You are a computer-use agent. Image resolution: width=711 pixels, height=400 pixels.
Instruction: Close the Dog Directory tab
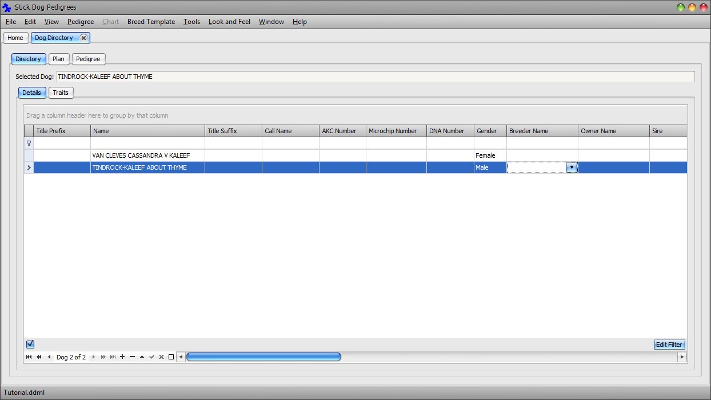84,38
